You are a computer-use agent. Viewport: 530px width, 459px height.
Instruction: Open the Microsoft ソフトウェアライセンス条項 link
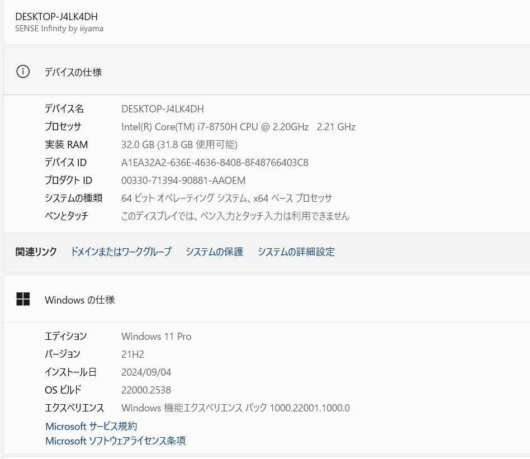[116, 441]
